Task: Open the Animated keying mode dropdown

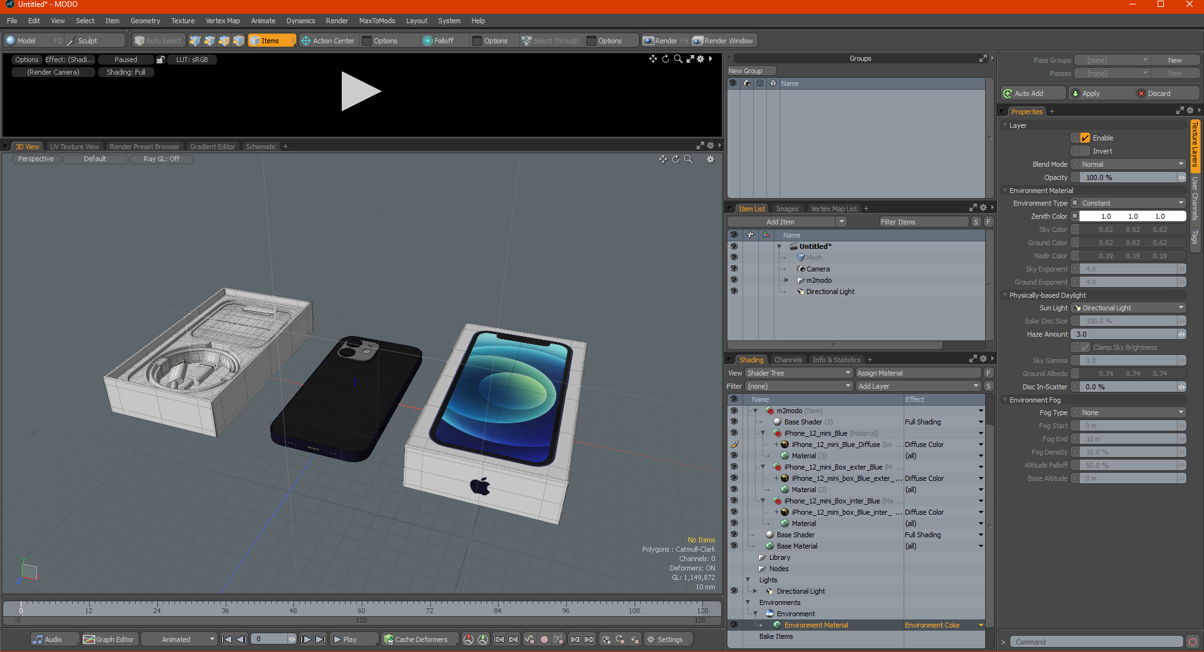Action: coord(179,639)
